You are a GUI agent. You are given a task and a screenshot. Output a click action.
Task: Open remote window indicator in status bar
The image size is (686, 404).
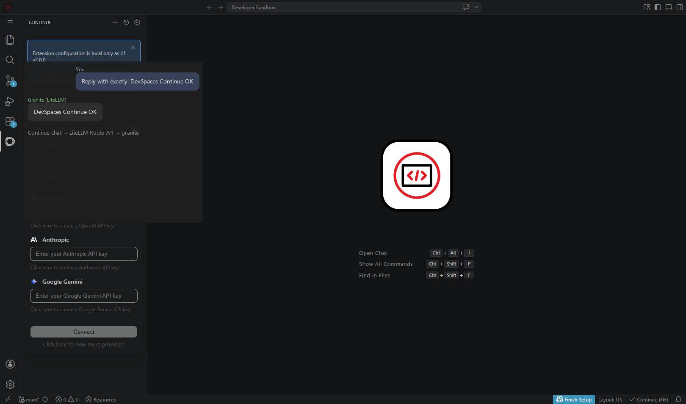[x=7, y=399]
